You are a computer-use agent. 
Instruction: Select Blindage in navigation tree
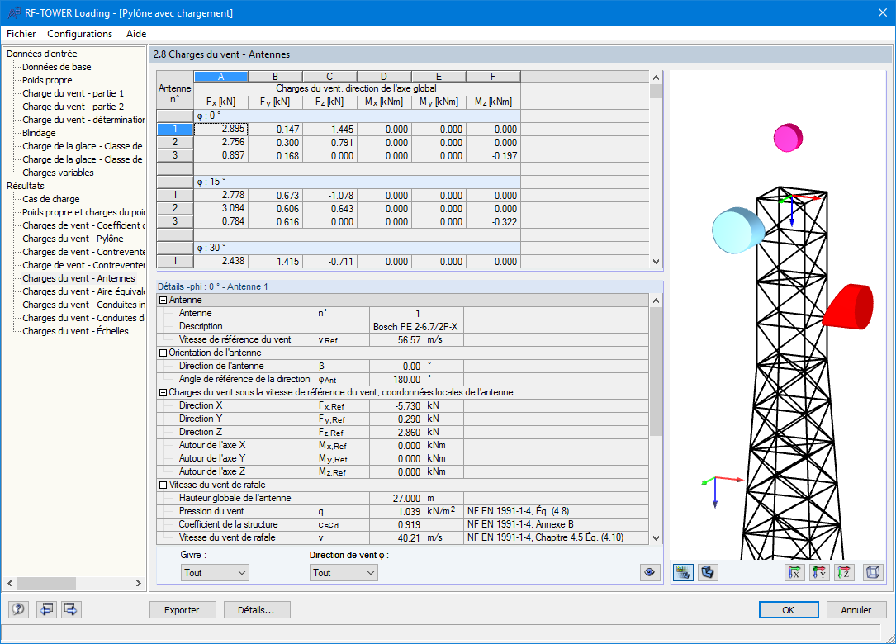39,133
